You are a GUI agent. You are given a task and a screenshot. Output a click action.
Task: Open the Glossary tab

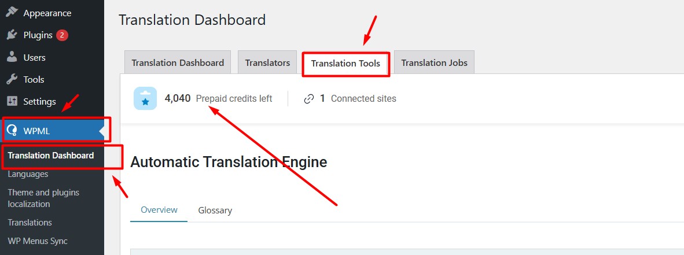click(215, 210)
